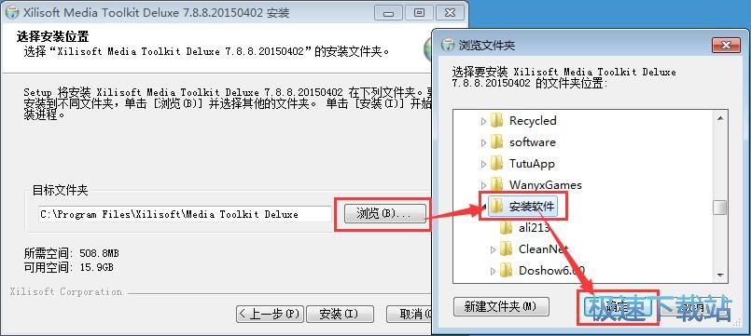Click the 目标文件夹 group label
751x336 pixels.
(x=61, y=190)
